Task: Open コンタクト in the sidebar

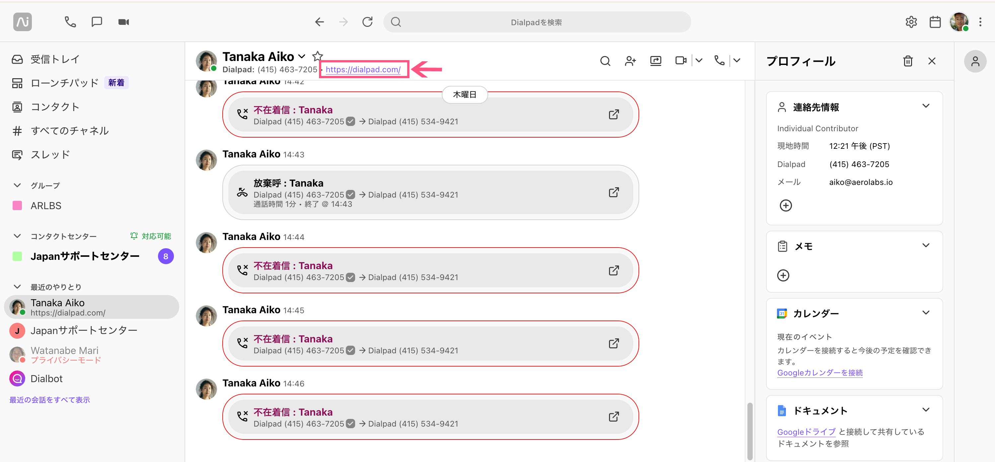Action: pyautogui.click(x=93, y=107)
